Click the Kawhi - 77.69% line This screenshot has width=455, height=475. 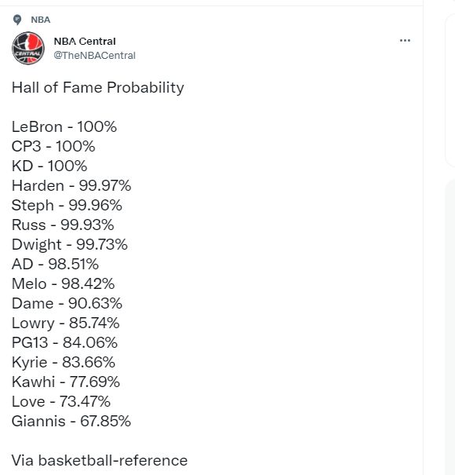click(66, 382)
